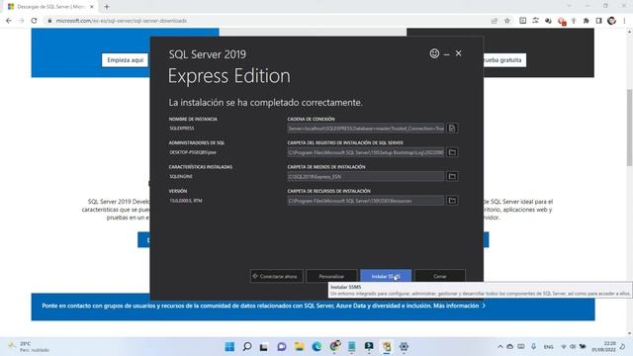Image resolution: width=633 pixels, height=356 pixels.
Task: Open Settings gear on the taskbar
Action: click(x=404, y=346)
